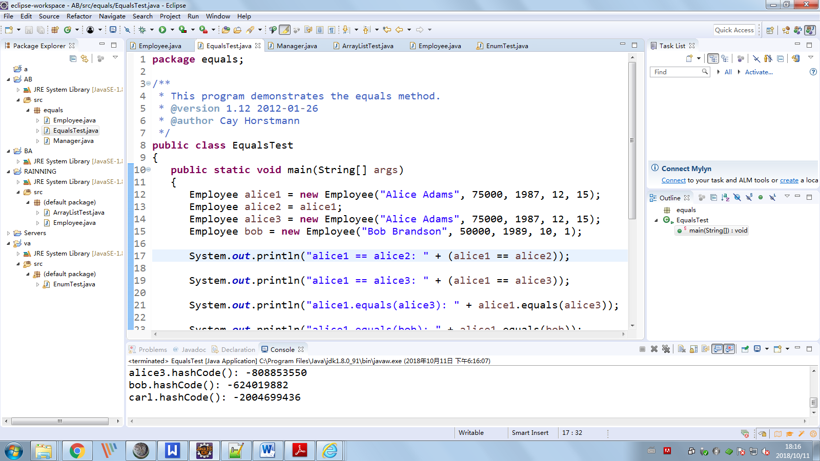Click Pin Console icon

tap(745, 349)
